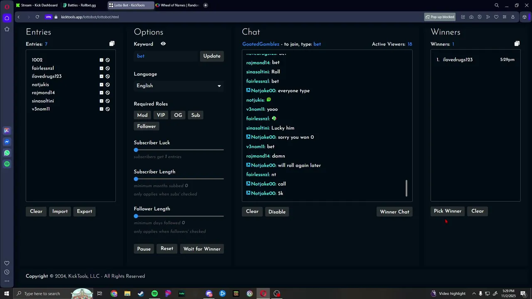Open Spotify from Windows taskbar

[x=155, y=294]
